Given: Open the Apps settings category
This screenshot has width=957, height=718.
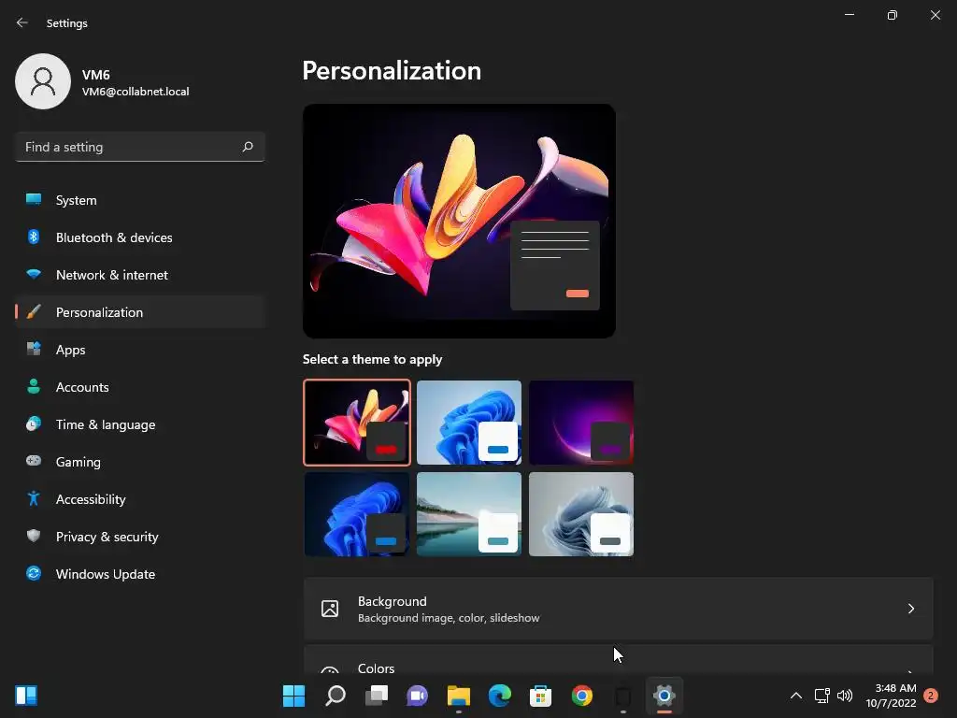Looking at the screenshot, I should click(x=140, y=350).
